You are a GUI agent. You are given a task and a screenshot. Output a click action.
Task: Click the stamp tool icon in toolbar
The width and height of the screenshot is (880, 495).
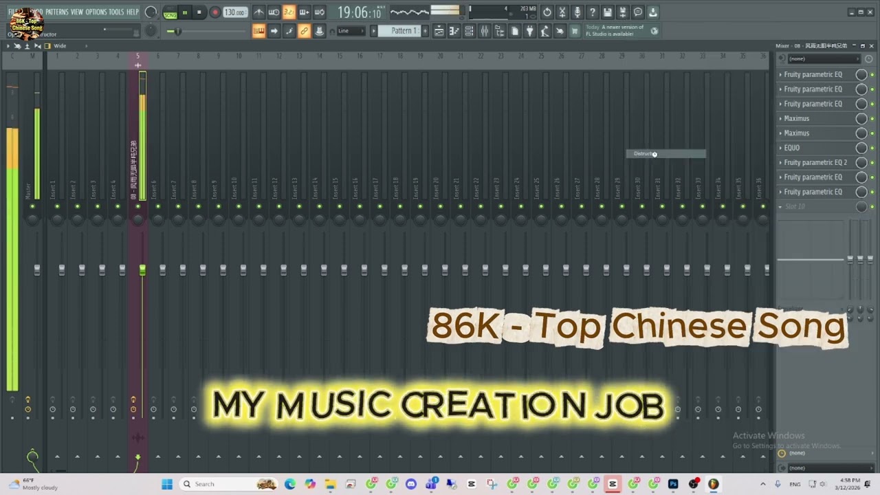[x=319, y=31]
